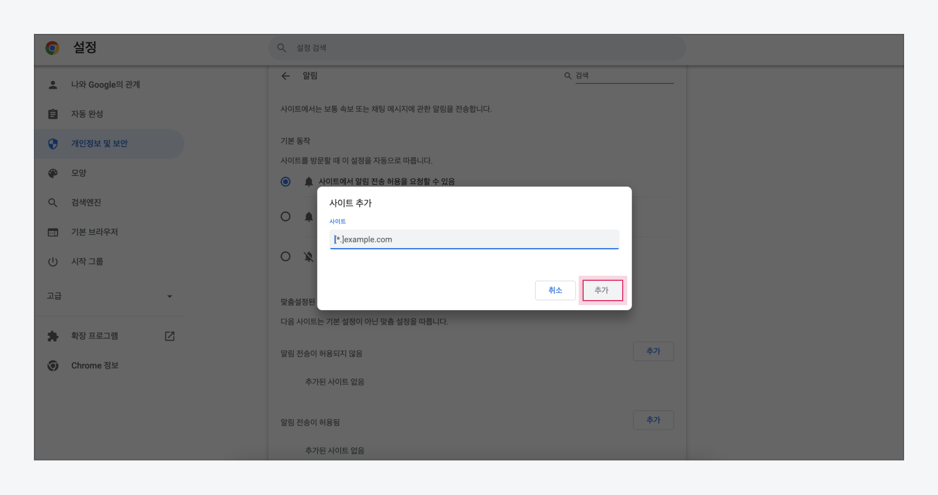Click the site input field with [*.]example.com
Screen dimensions: 938x495
point(474,240)
